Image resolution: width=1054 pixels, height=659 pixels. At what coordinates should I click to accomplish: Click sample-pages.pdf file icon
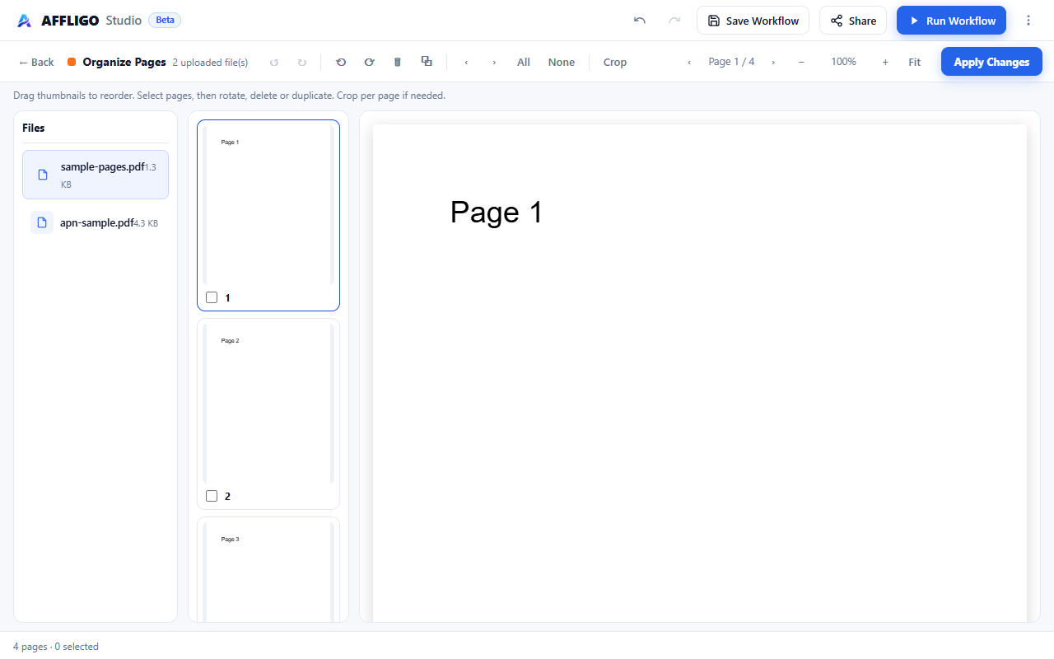(x=43, y=175)
